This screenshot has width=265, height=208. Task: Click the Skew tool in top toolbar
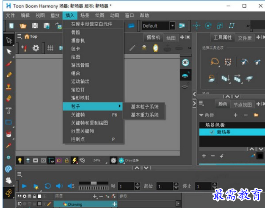[232, 26]
